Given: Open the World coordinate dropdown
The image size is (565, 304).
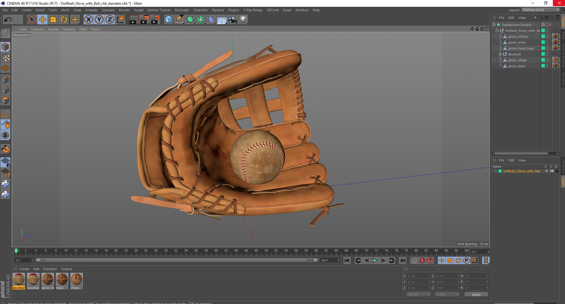Looking at the screenshot, I should tap(419, 294).
